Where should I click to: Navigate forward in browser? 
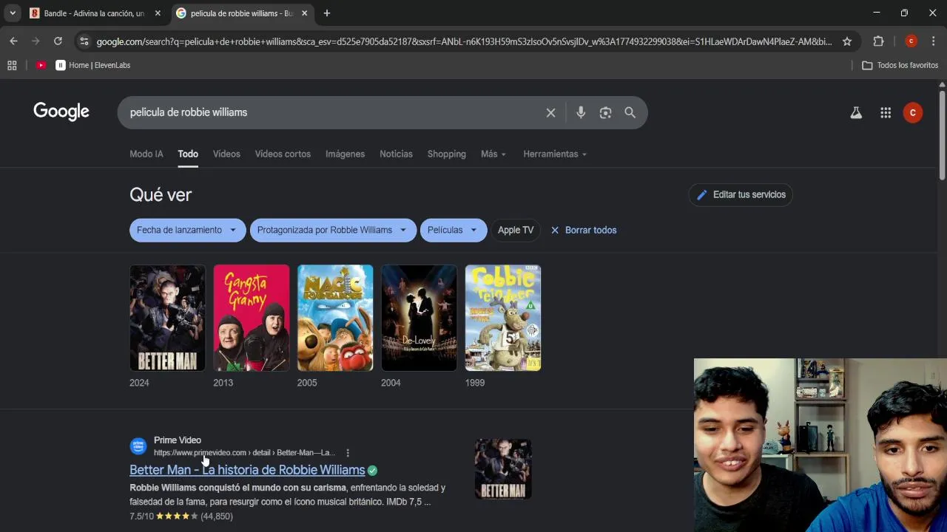point(36,41)
